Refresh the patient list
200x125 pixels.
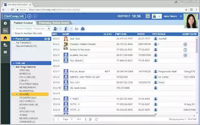tap(96, 119)
